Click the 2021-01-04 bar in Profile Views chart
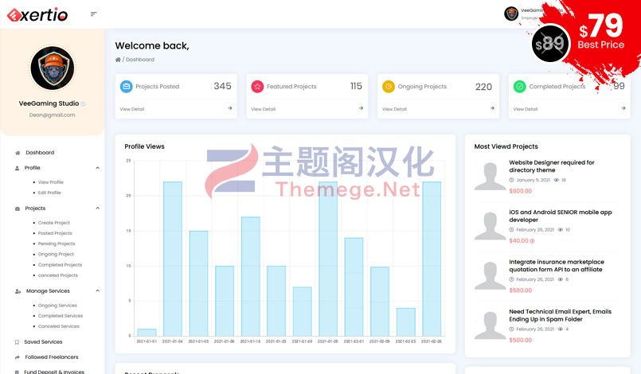 click(173, 259)
